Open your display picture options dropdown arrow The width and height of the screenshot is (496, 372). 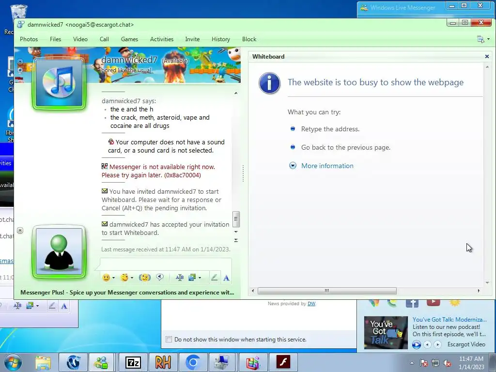20,230
